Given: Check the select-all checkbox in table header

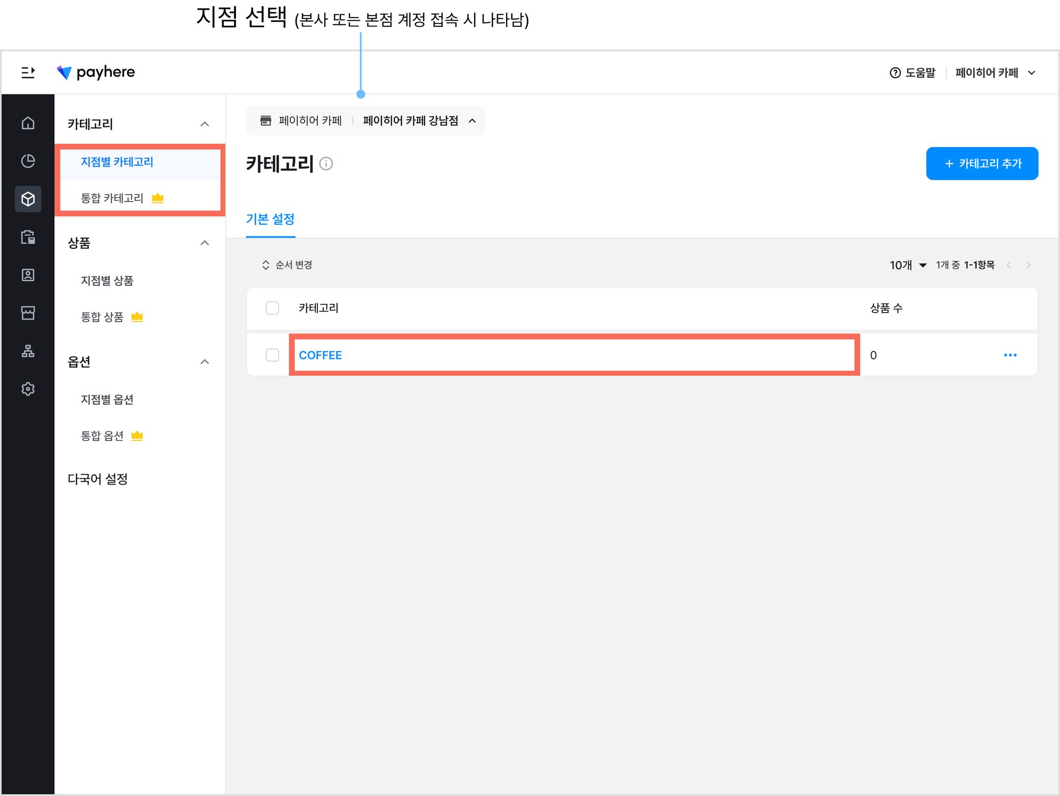Looking at the screenshot, I should [272, 308].
